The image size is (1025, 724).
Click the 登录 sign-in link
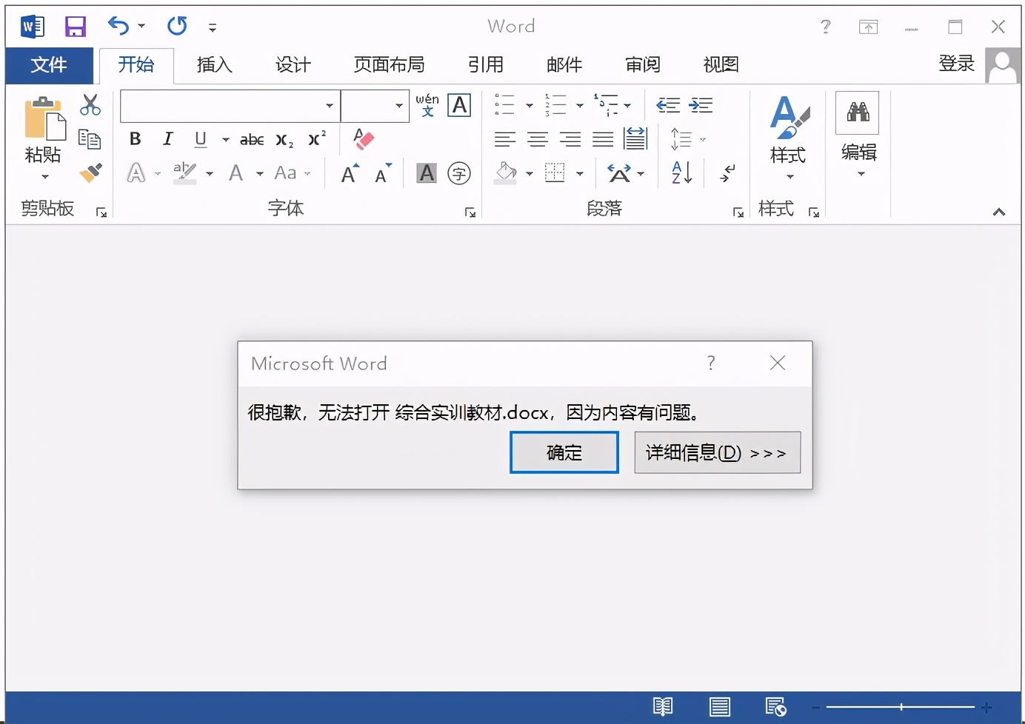[956, 64]
